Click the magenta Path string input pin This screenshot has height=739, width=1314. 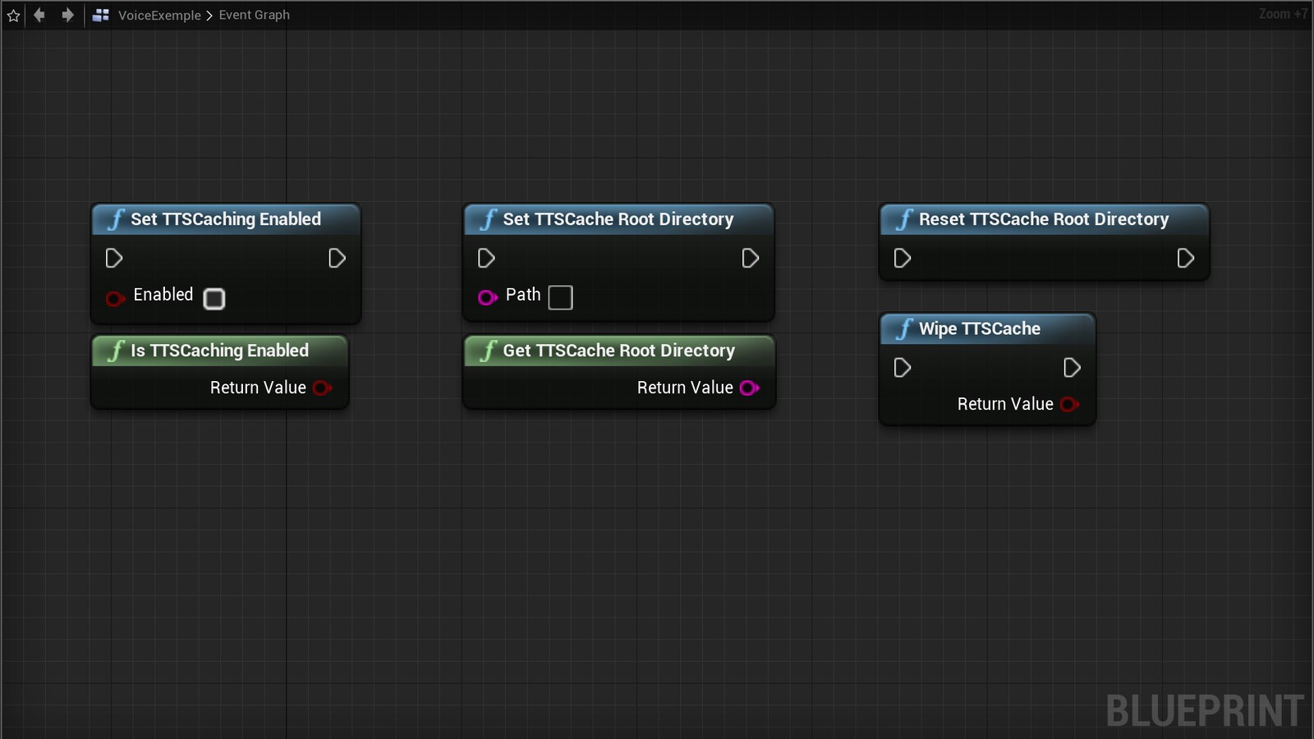(x=487, y=297)
